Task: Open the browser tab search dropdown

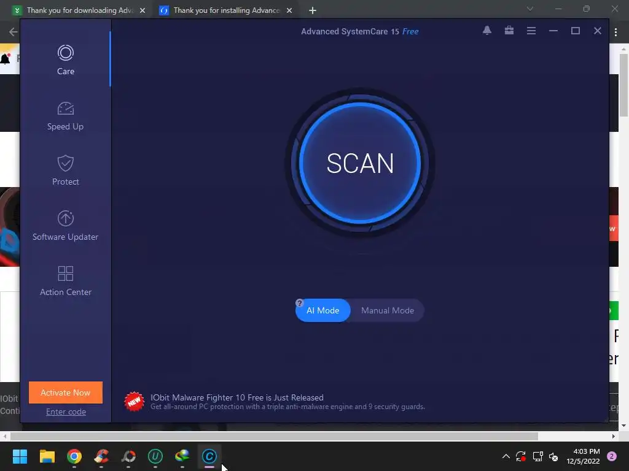Action: (530, 9)
